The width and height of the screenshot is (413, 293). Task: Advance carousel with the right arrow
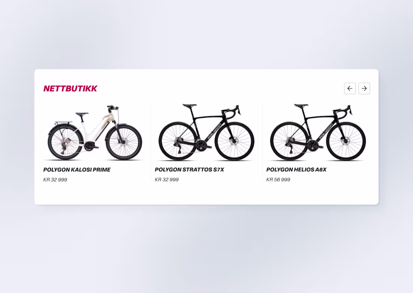[x=364, y=88]
